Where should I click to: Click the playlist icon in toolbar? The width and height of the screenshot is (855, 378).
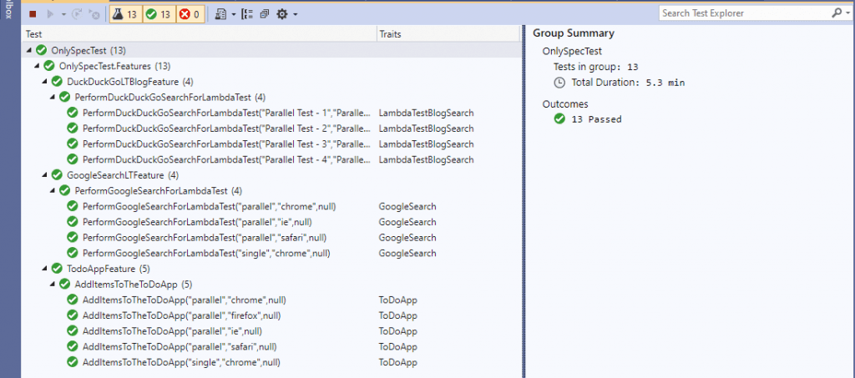pos(220,14)
